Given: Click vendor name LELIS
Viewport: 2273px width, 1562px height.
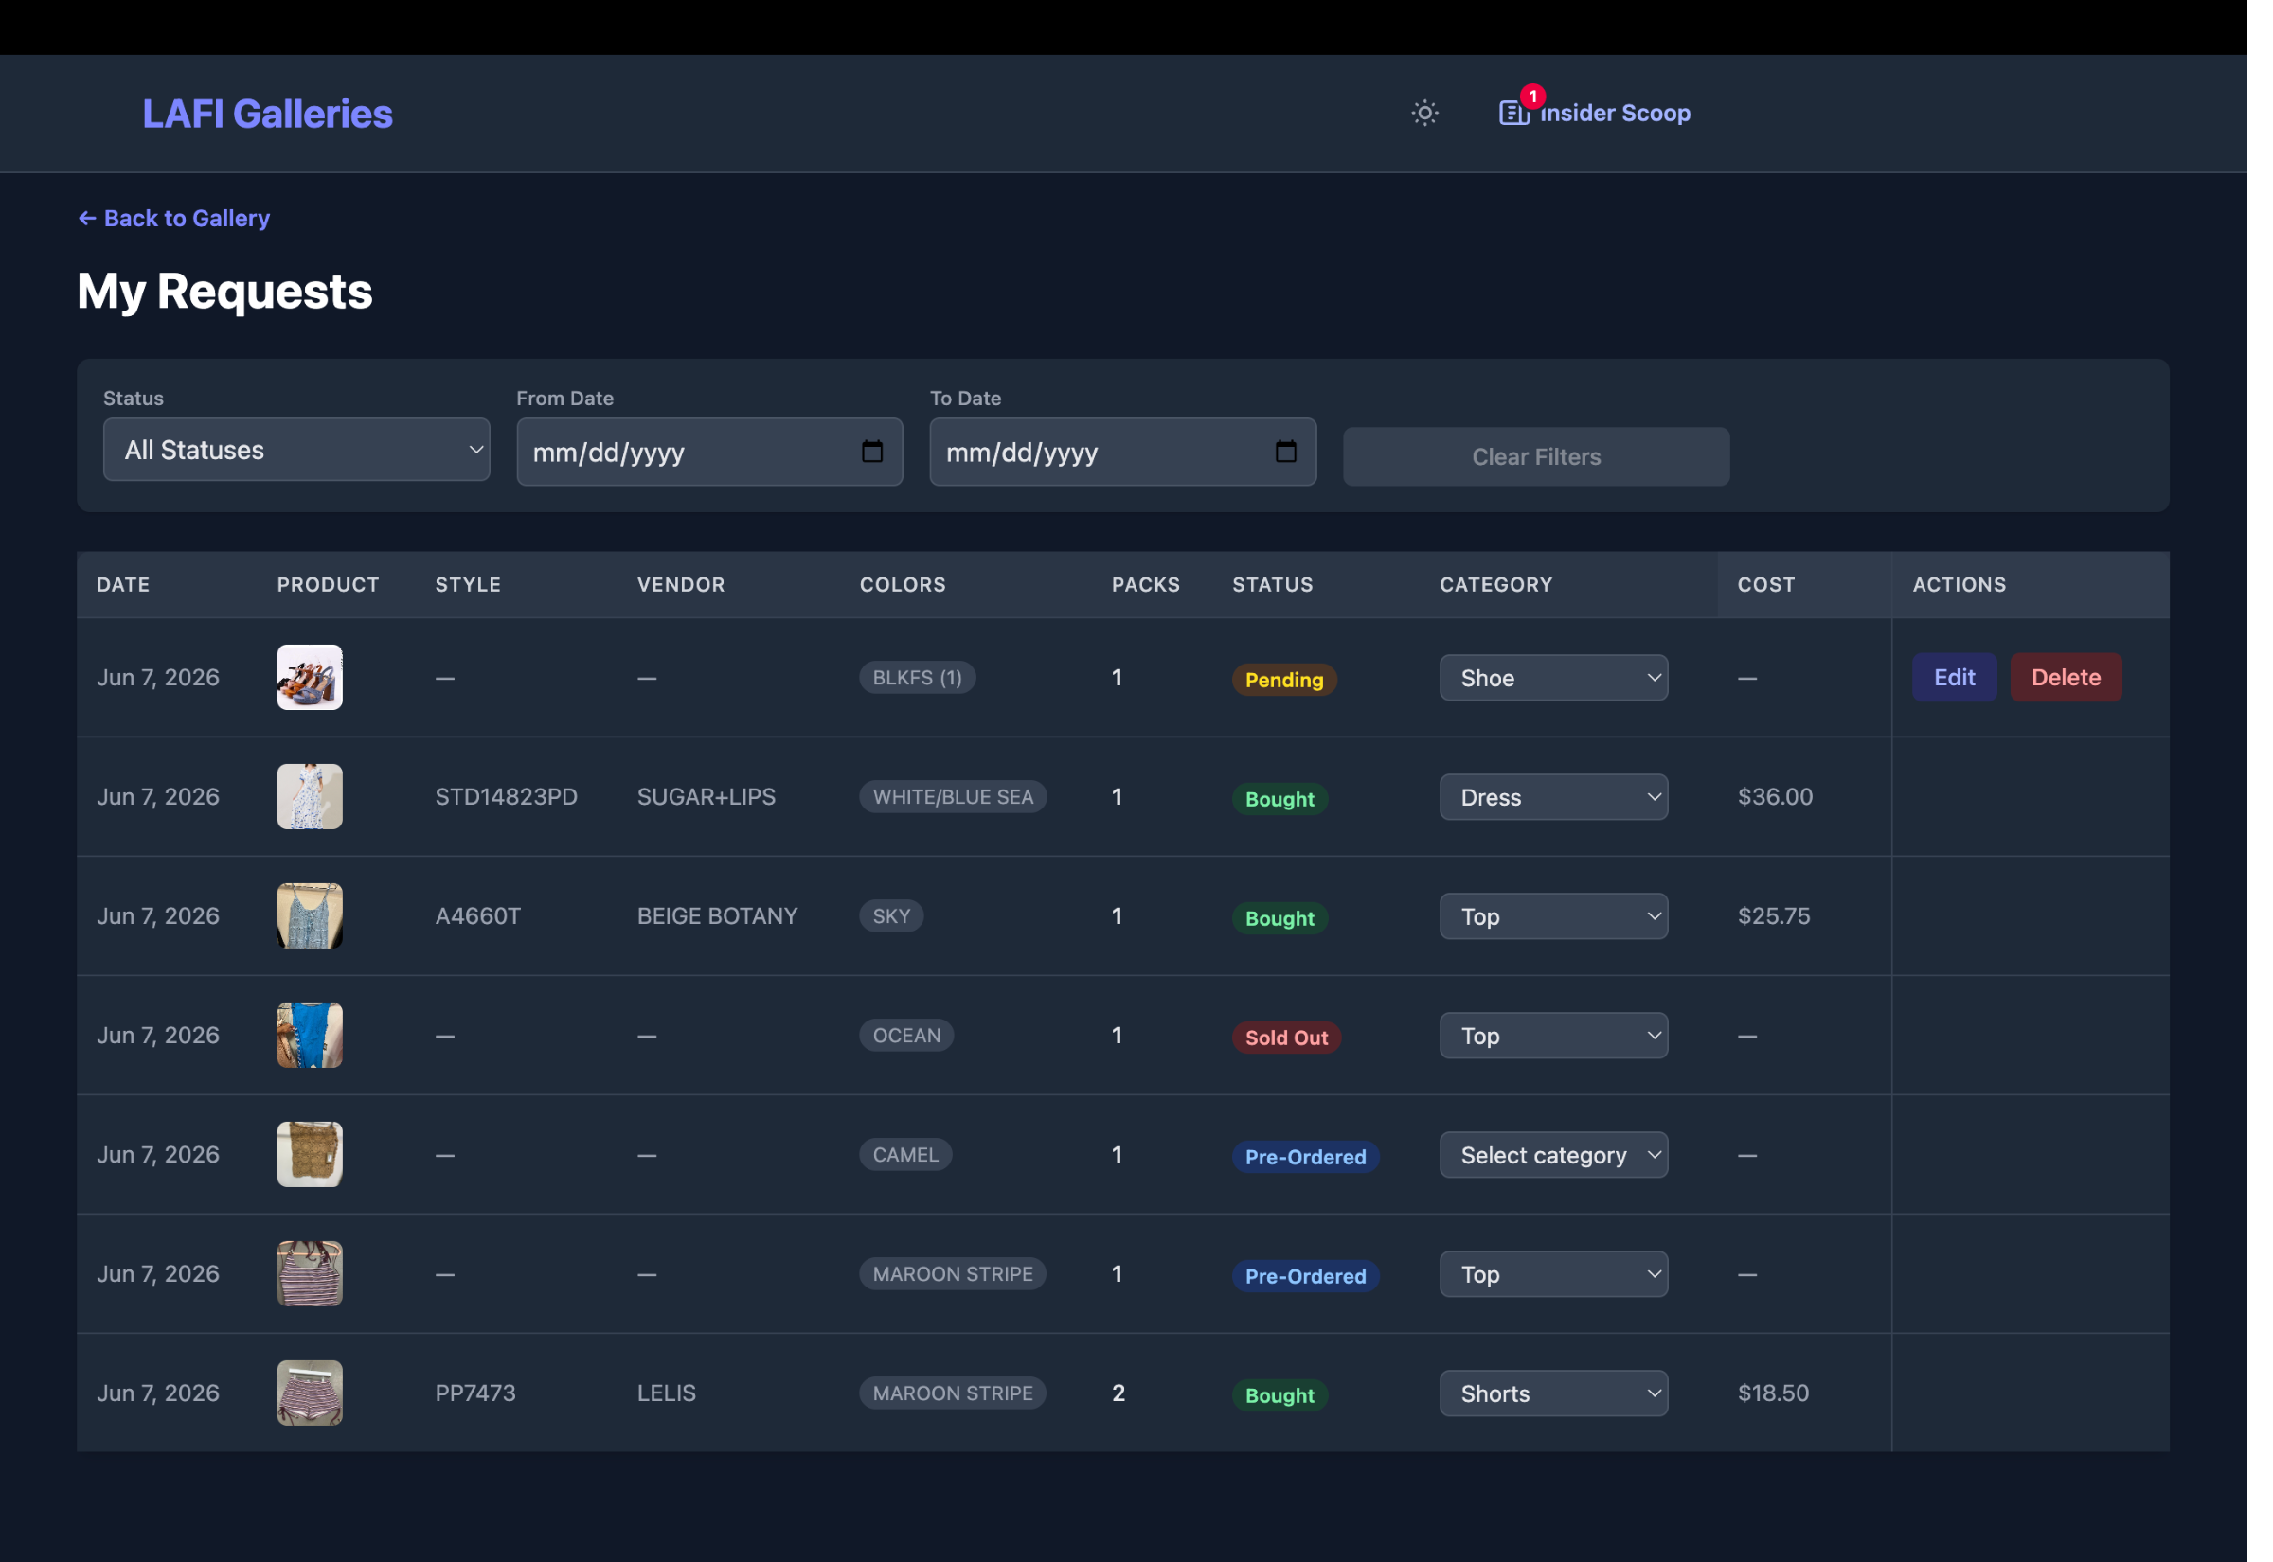Looking at the screenshot, I should pos(667,1394).
